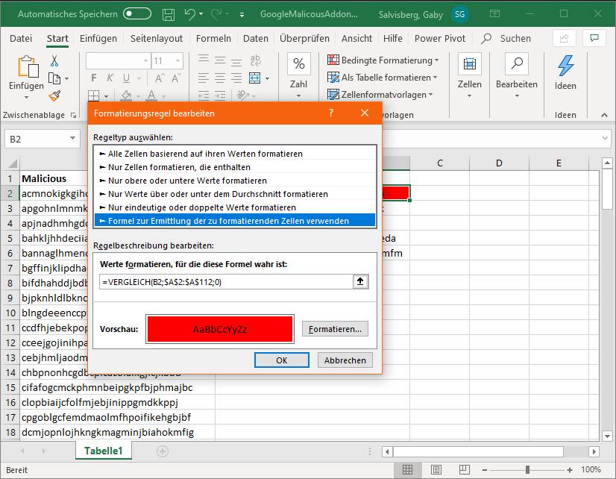Click the Zahl percent format icon
The width and height of the screenshot is (616, 479).
(x=298, y=65)
